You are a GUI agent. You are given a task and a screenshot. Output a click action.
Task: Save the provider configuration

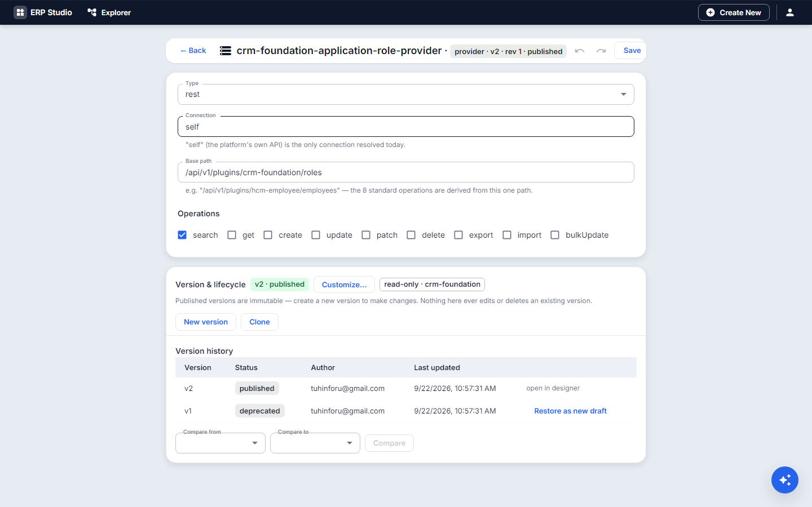tap(632, 51)
